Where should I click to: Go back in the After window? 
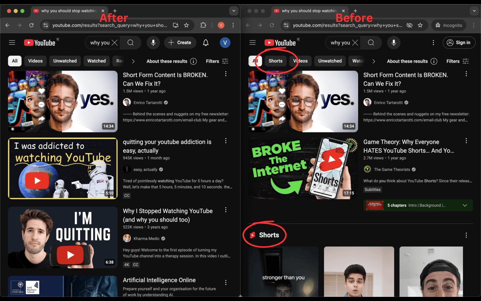tap(8, 25)
